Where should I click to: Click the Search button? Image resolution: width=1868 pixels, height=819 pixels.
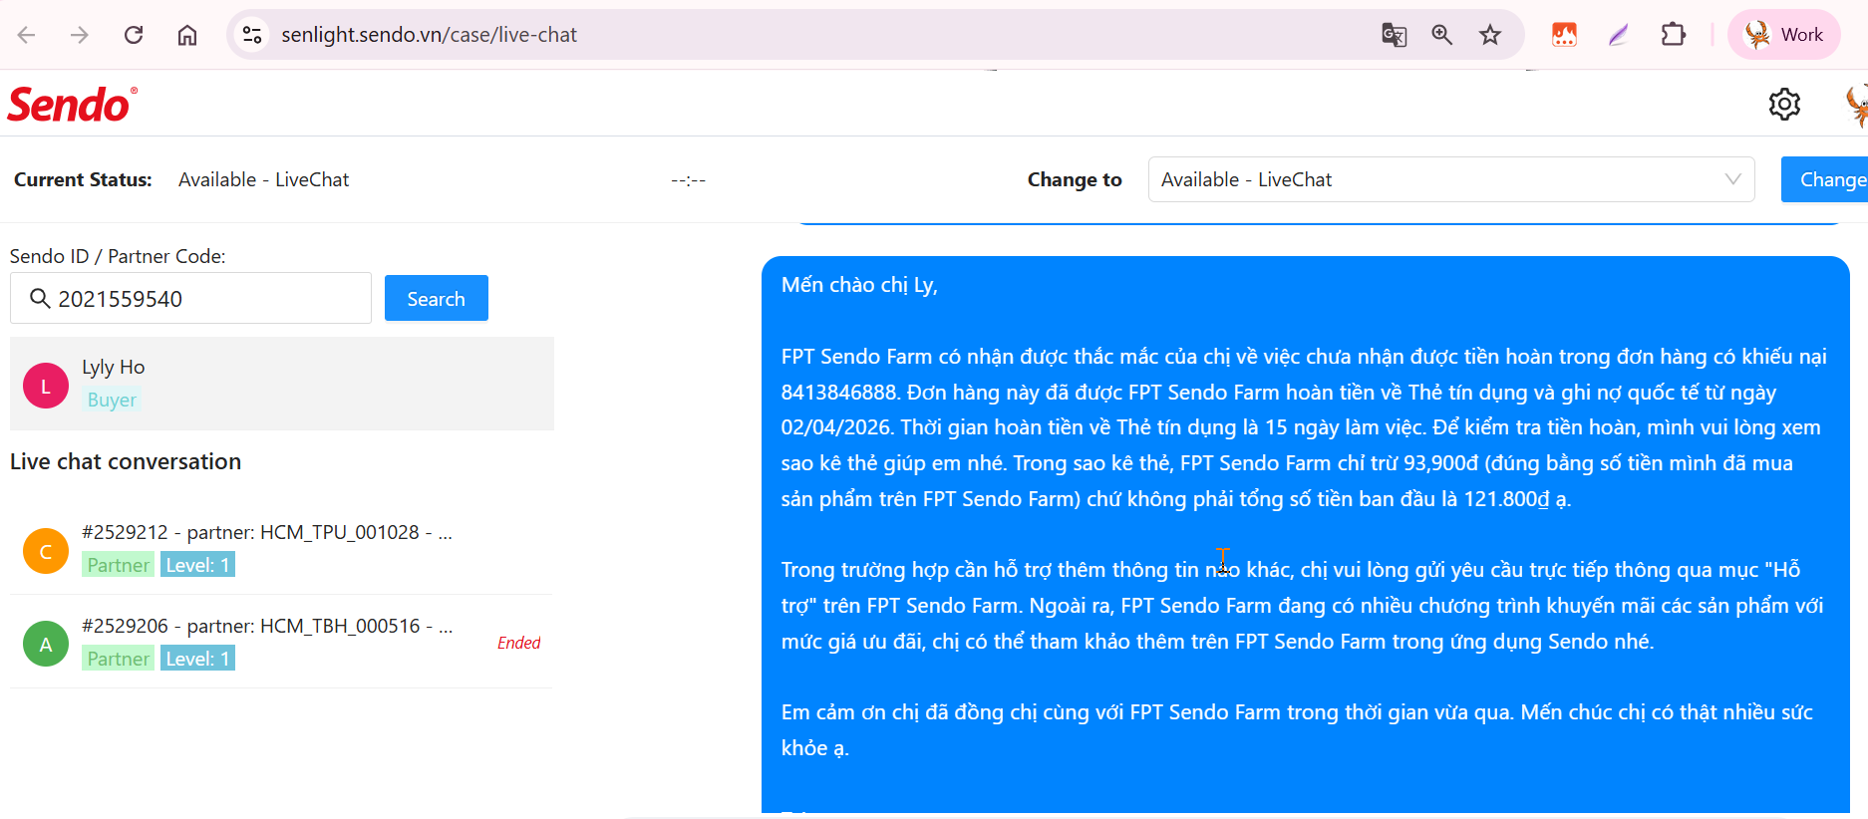pyautogui.click(x=437, y=298)
